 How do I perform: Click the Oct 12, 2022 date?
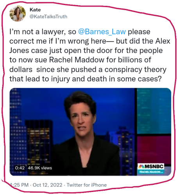pos(47,185)
